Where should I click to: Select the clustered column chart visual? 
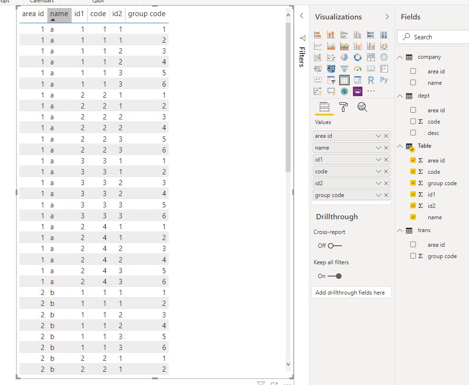pyautogui.click(x=357, y=35)
